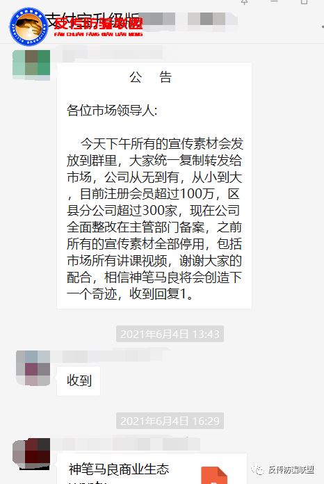Click the round anti-fraud alliance logo
324x484 pixels.
(x=29, y=26)
